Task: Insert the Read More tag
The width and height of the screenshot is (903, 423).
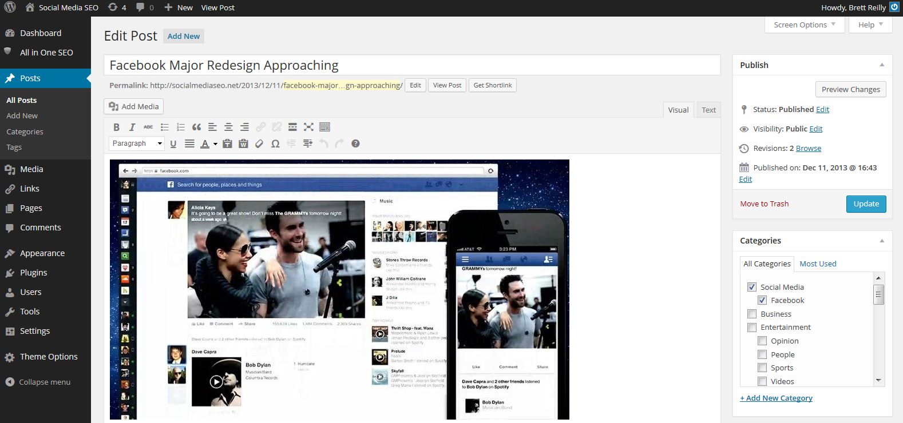Action: click(292, 127)
